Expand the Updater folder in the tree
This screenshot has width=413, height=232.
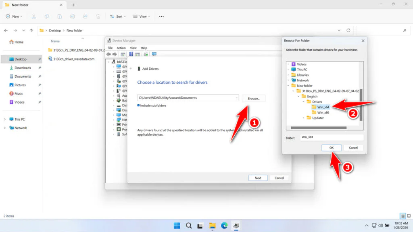303,118
